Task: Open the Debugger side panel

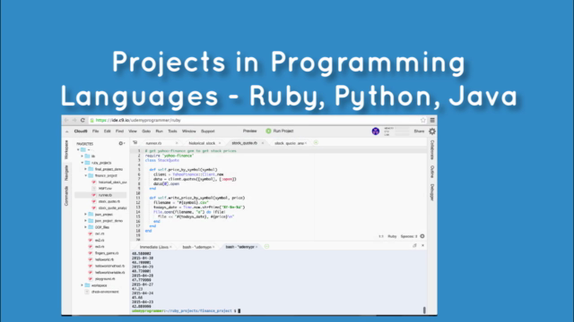Action: pyautogui.click(x=432, y=192)
